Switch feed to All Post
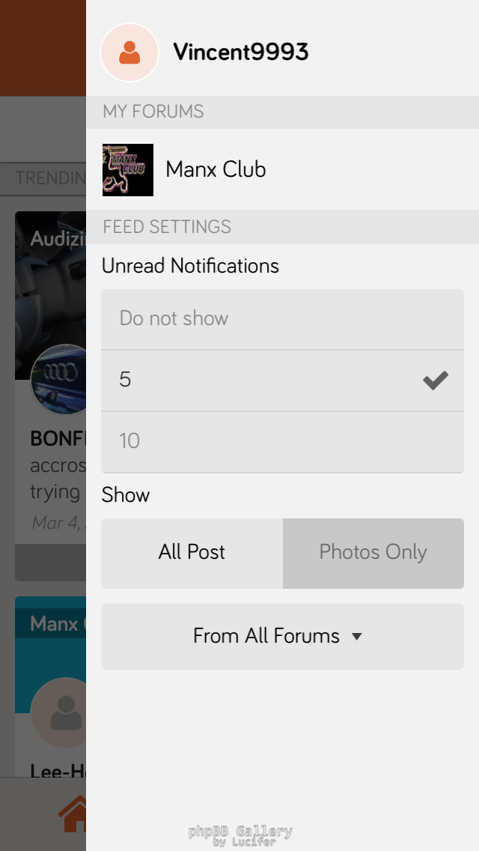The image size is (479, 851). point(192,553)
